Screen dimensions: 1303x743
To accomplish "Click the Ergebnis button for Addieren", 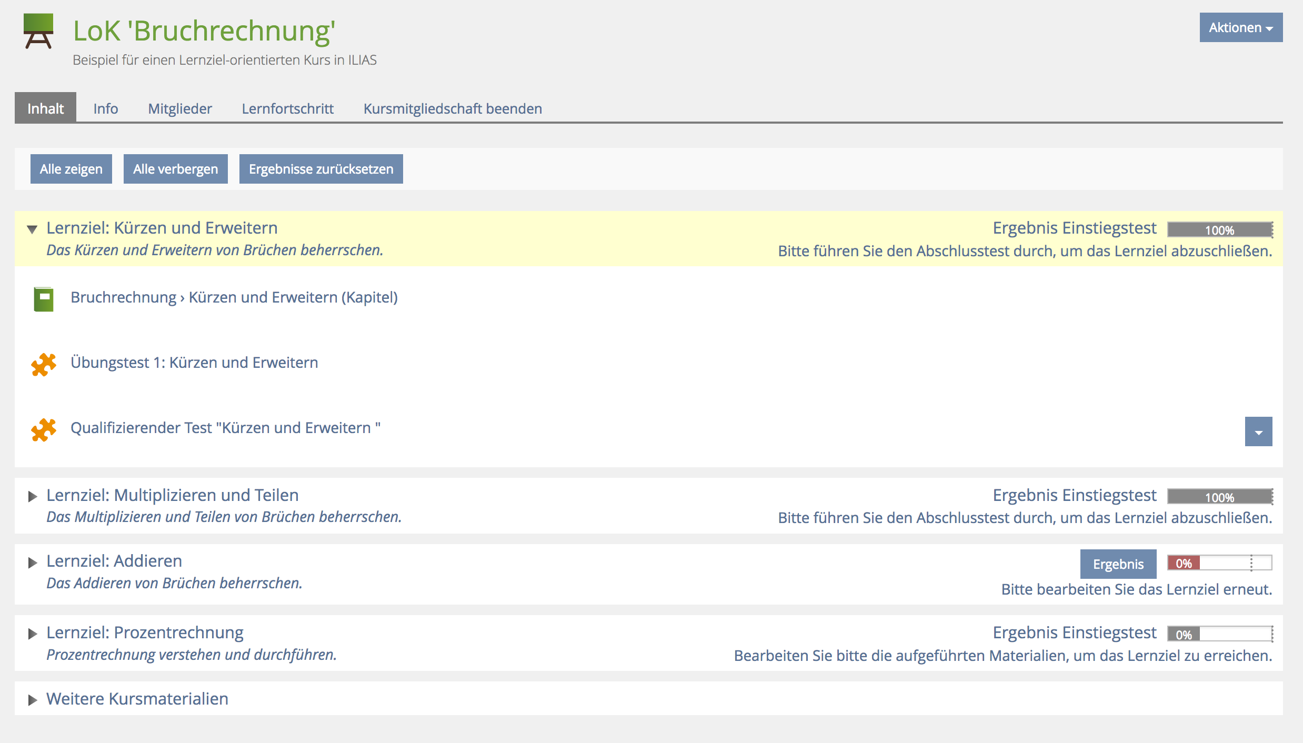I will [x=1118, y=564].
